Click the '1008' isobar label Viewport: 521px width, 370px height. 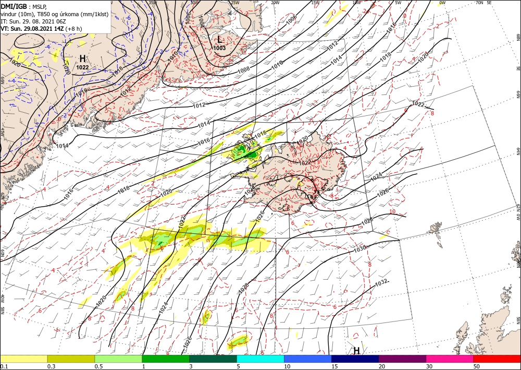click(x=243, y=70)
